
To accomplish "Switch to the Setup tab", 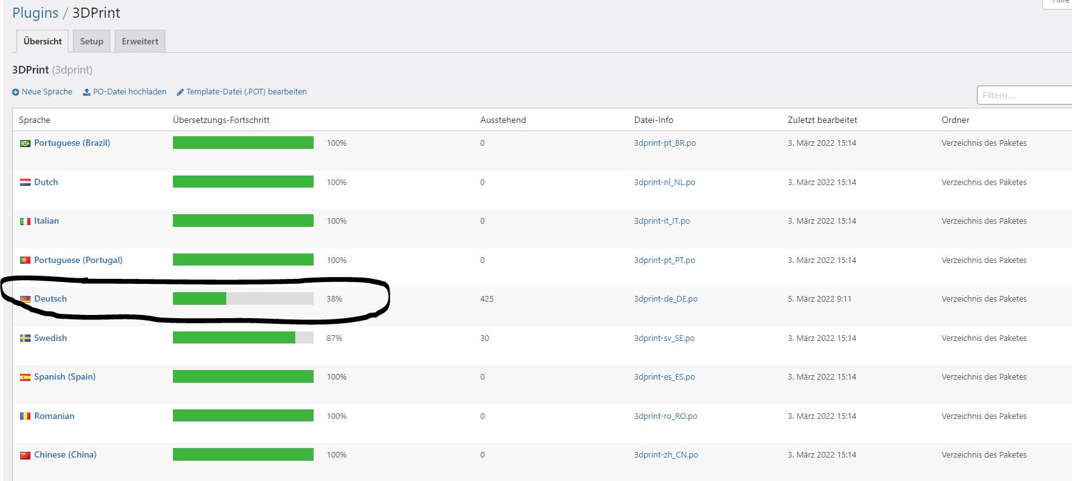I will (91, 41).
